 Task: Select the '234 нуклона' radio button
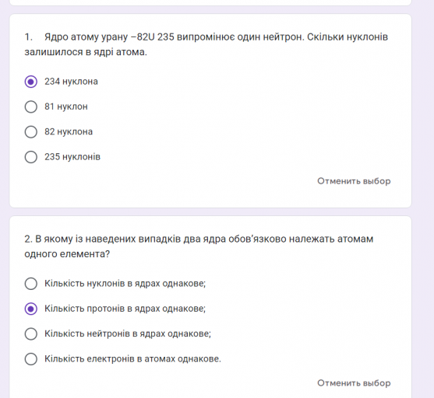[x=30, y=82]
